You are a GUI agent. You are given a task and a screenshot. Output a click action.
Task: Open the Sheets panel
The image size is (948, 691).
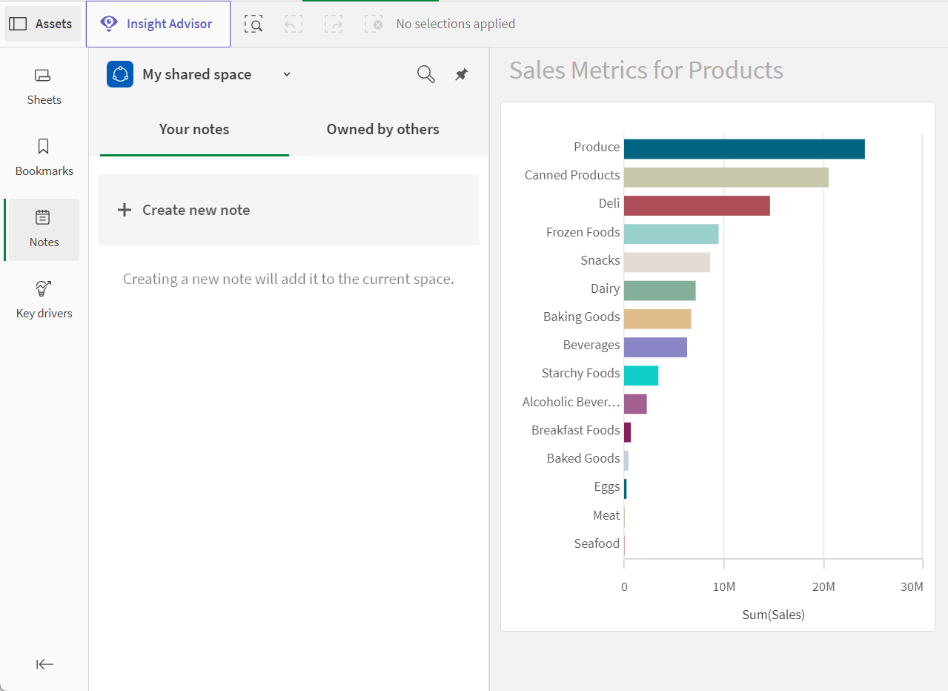44,87
